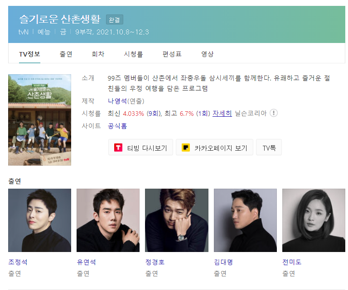348x290 pixels.
Task: Open 카카오페이지 보기 button
Action: (x=214, y=147)
